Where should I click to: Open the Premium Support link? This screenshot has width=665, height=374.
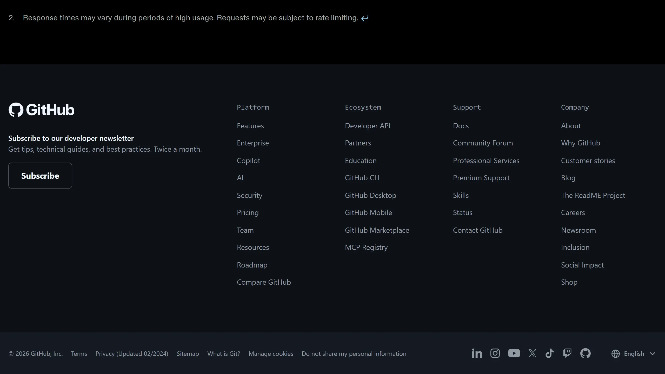tap(481, 178)
